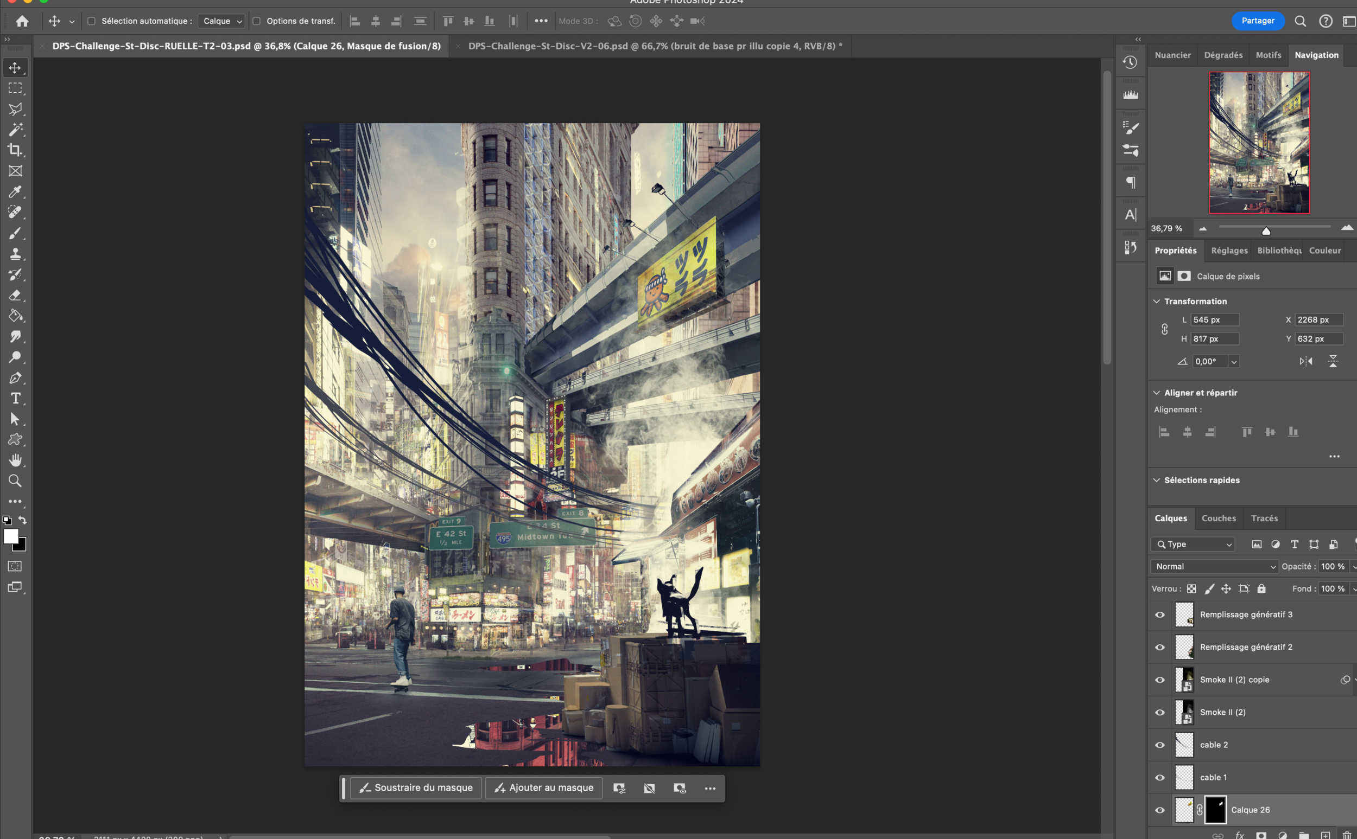Select the Zoom tool

click(x=15, y=481)
